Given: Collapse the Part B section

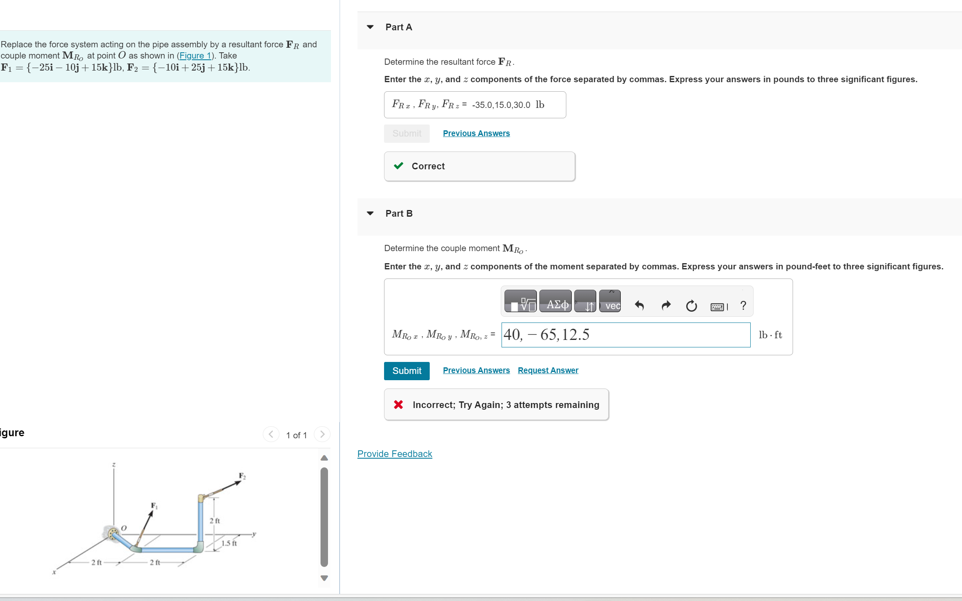Looking at the screenshot, I should coord(370,213).
